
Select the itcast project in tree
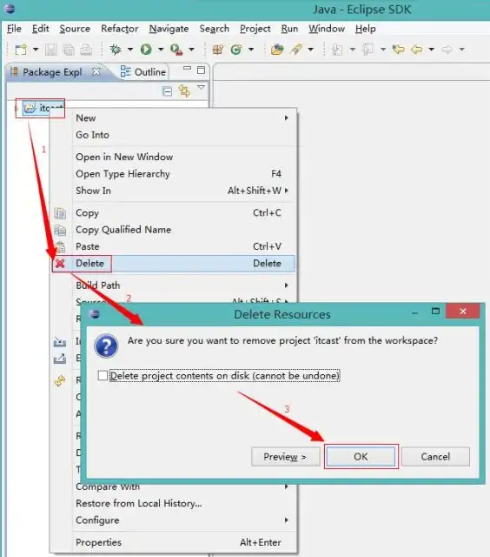pos(43,108)
